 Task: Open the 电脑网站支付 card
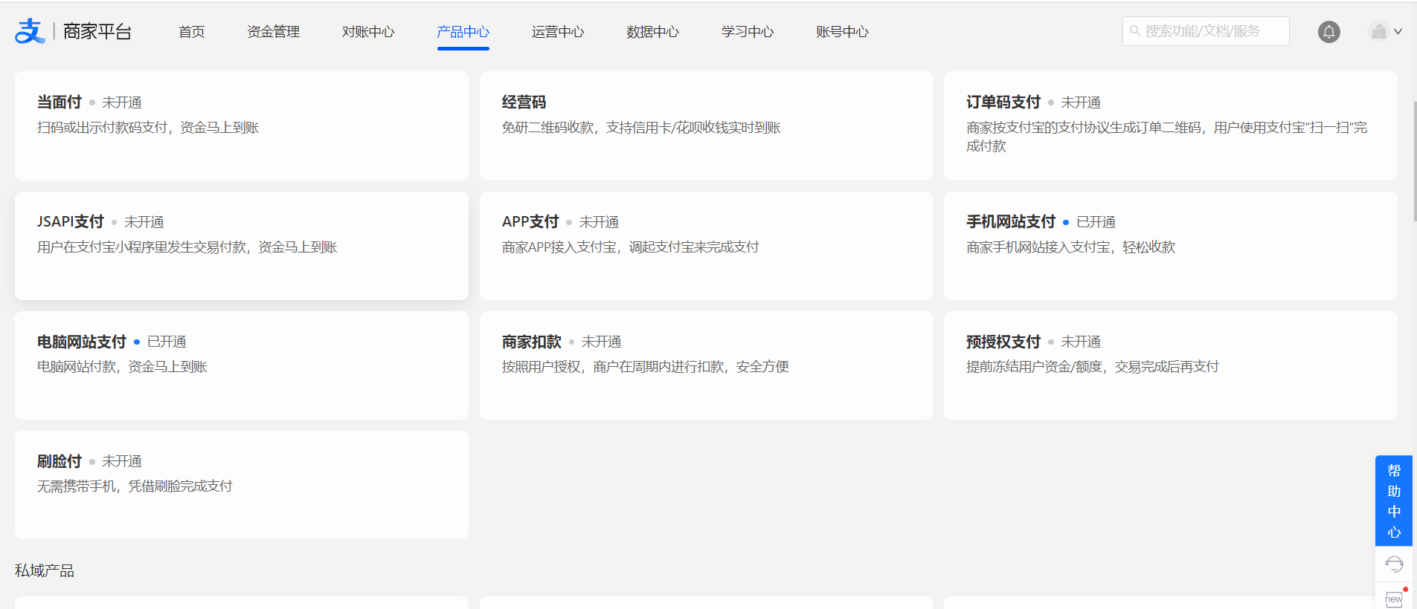tap(241, 365)
